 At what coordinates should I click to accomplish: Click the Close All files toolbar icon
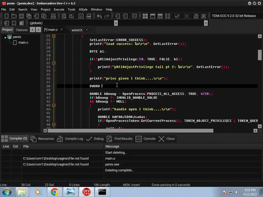tap(44, 16)
